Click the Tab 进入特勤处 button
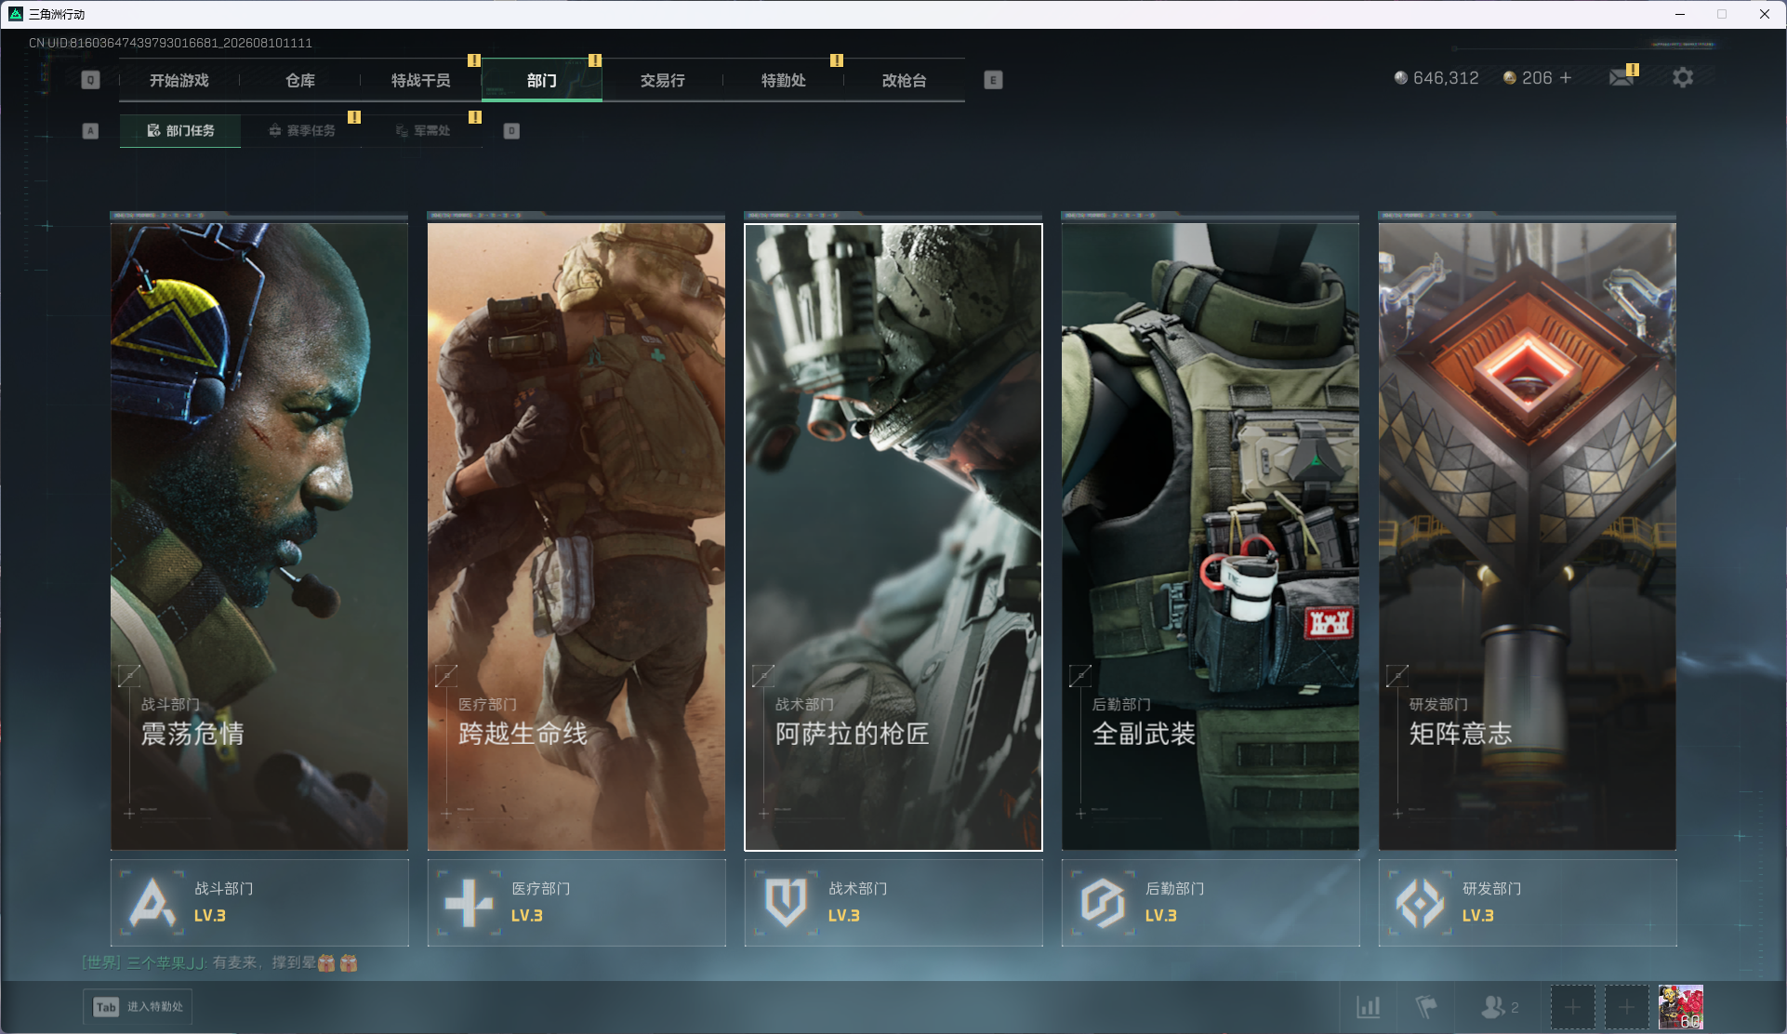Viewport: 1787px width, 1034px height. coord(139,1007)
